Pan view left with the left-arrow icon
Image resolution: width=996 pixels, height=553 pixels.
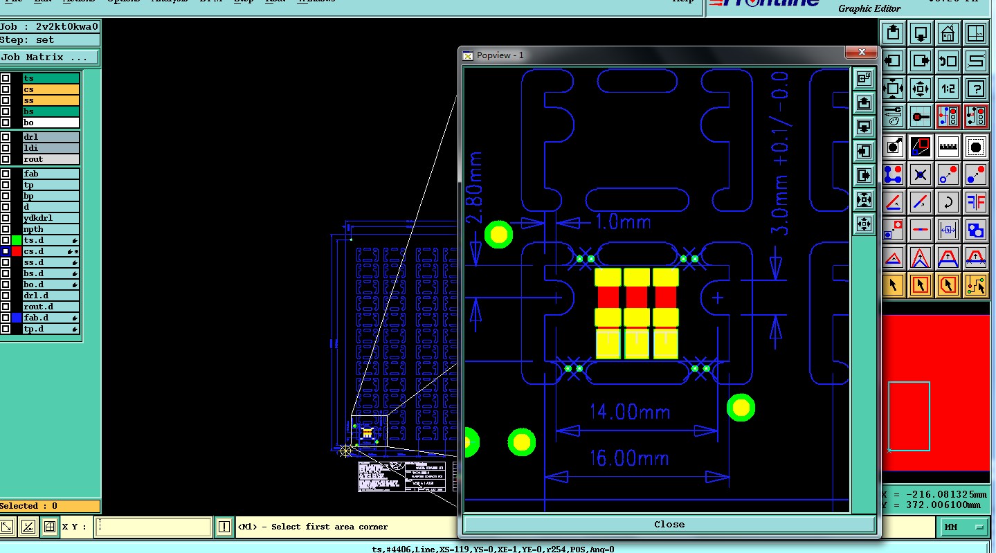[x=893, y=60]
